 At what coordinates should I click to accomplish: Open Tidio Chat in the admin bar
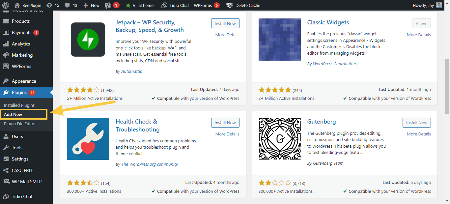tap(175, 5)
